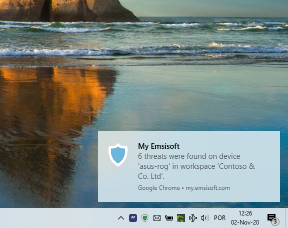This screenshot has width=288, height=228.
Task: Check the battery power plug icon
Action: (169, 218)
